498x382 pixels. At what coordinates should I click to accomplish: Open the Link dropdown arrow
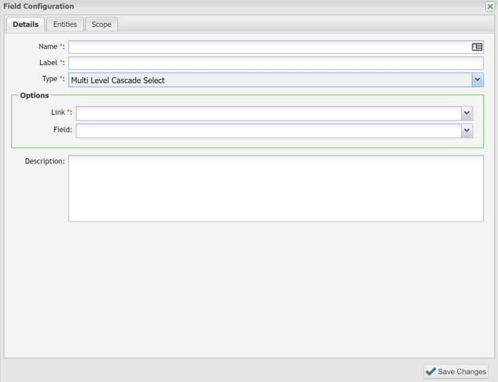click(x=467, y=113)
